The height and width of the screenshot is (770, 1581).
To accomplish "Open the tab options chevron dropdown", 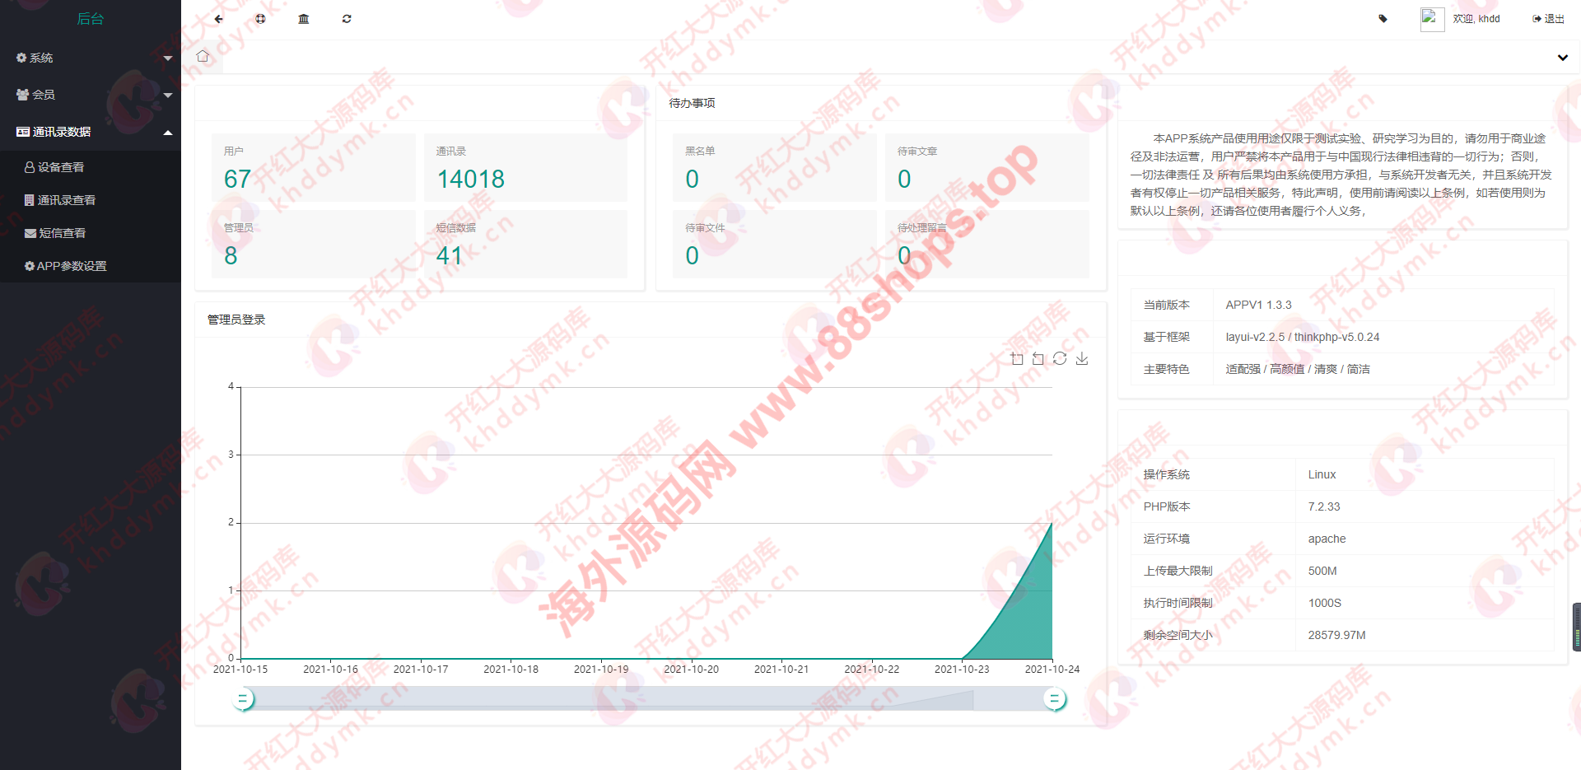I will (x=1562, y=58).
